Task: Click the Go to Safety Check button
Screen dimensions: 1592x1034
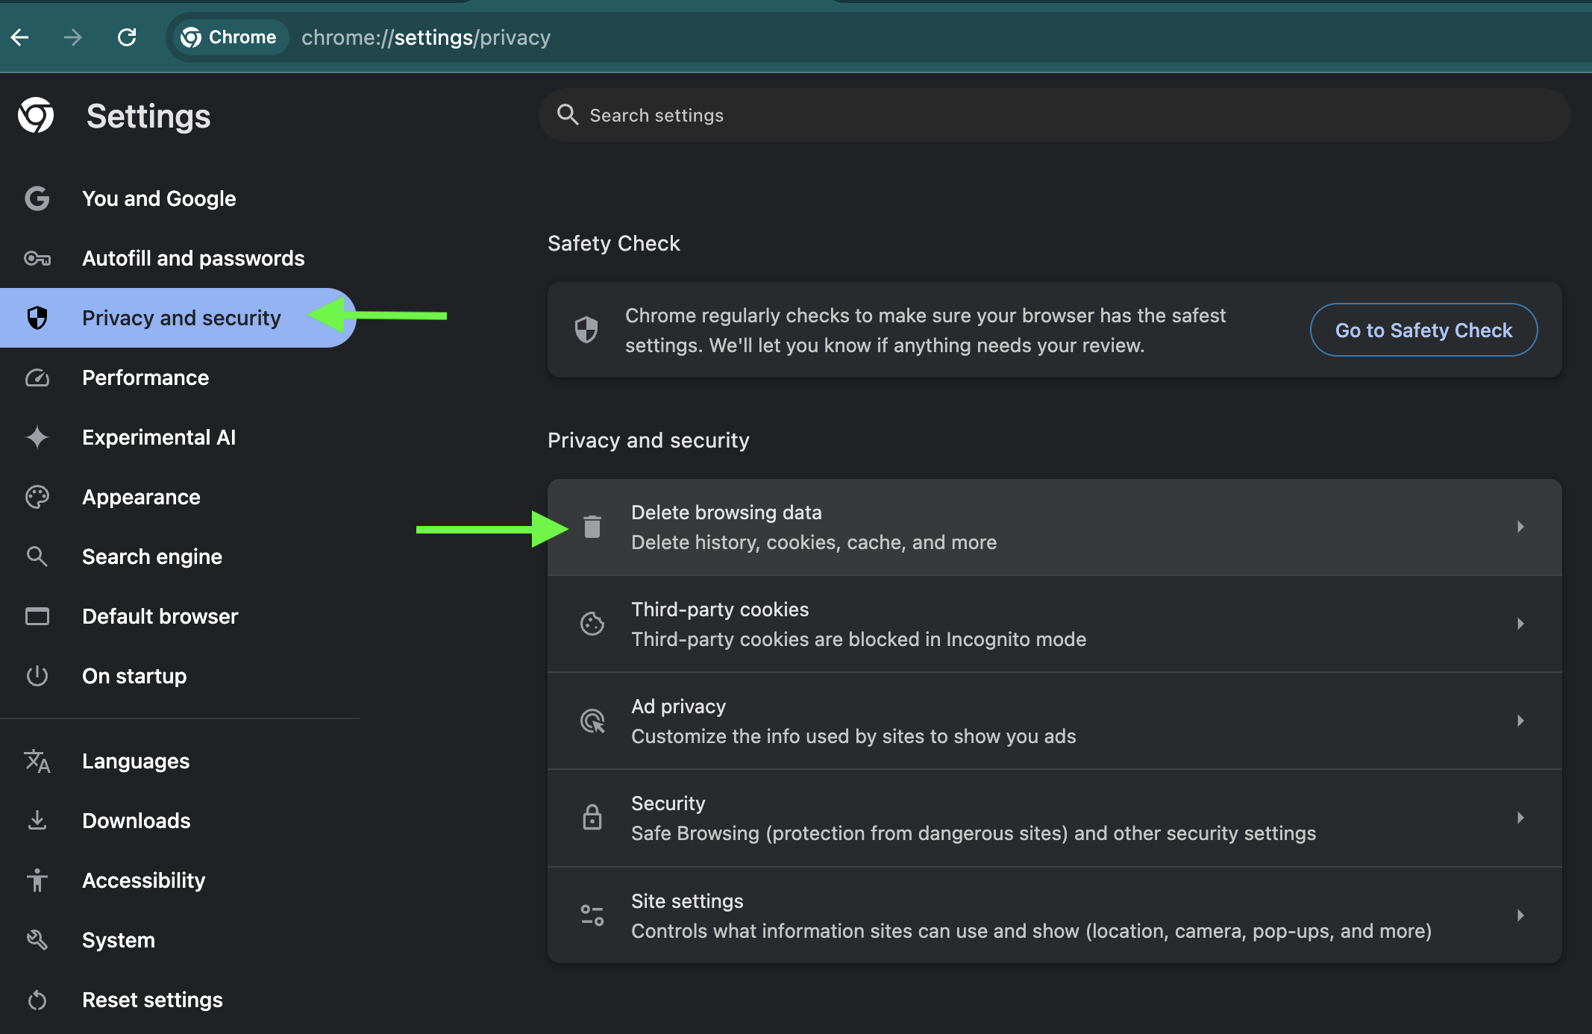Action: click(1423, 330)
